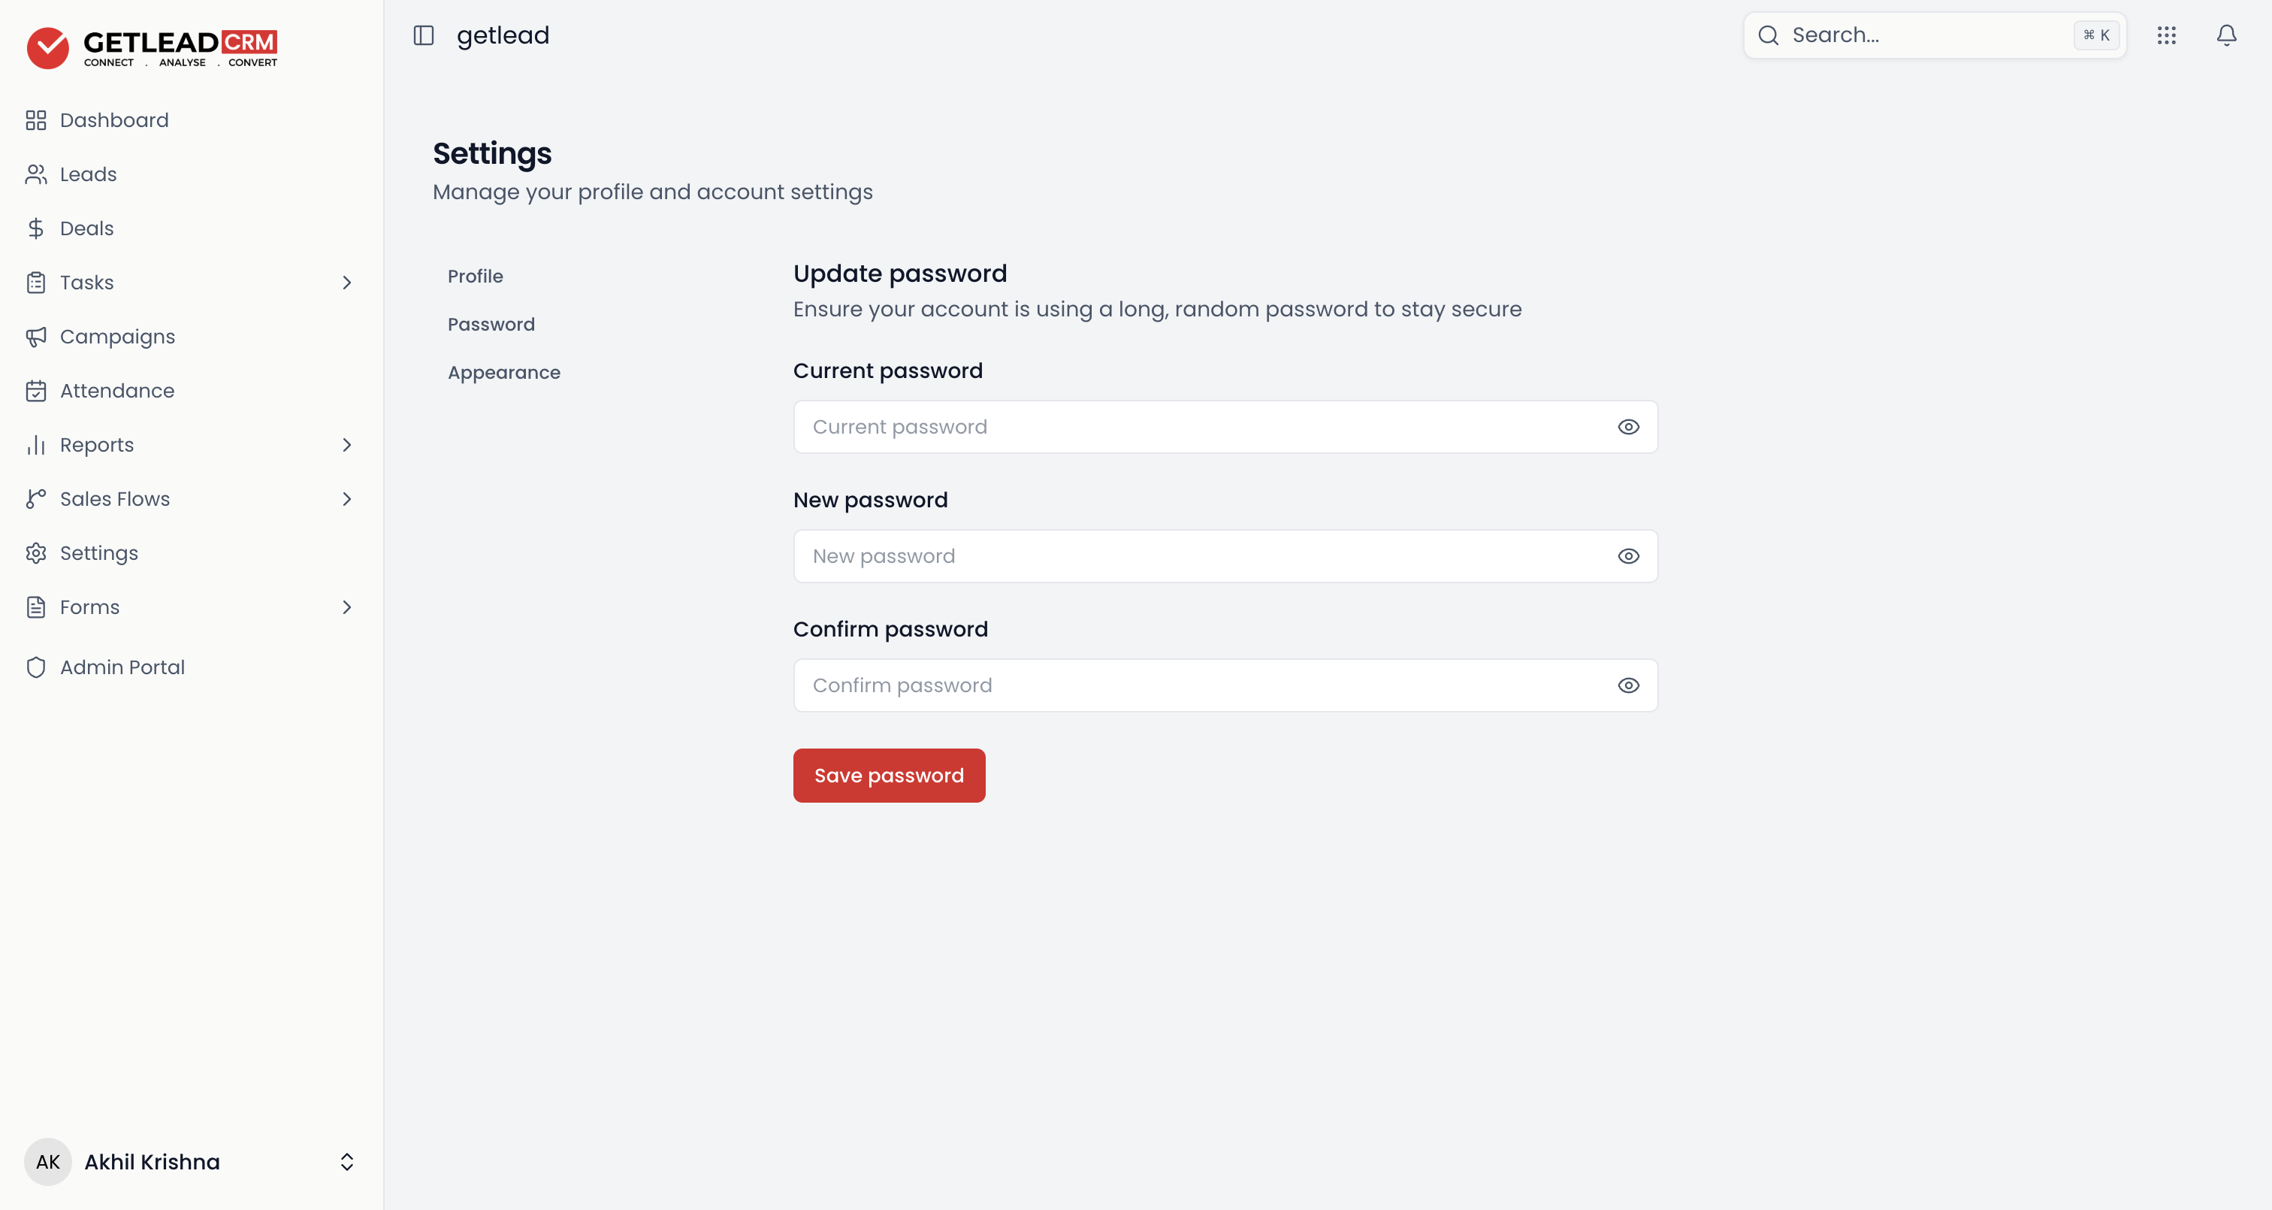Image resolution: width=2272 pixels, height=1210 pixels.
Task: Click the Leads people icon
Action: (x=35, y=174)
